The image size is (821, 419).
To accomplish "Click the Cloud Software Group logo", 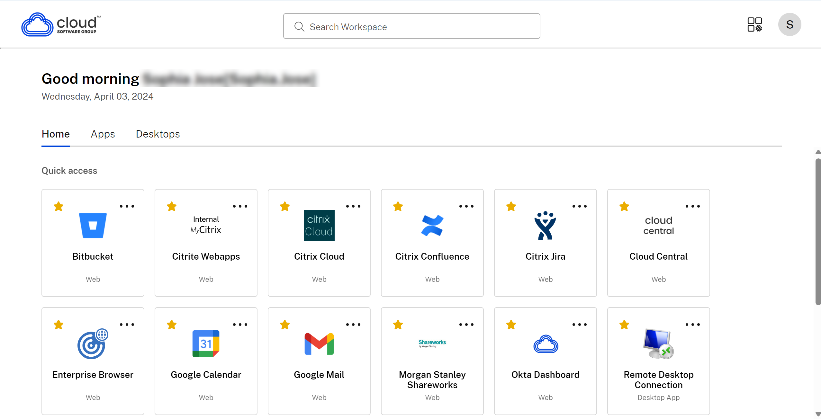I will pos(61,24).
